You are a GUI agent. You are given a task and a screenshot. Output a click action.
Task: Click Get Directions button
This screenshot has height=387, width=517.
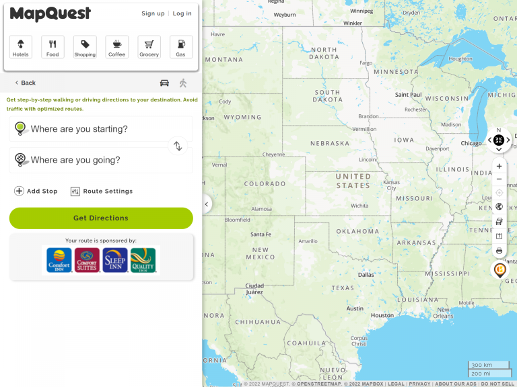click(x=101, y=218)
